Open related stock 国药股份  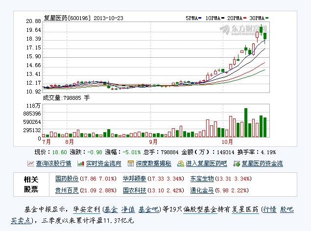tap(67, 179)
